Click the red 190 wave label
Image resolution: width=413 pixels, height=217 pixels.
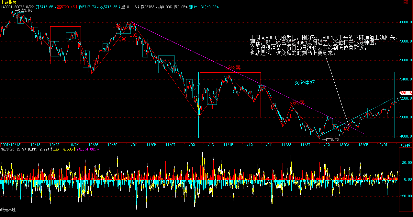pos(122,39)
